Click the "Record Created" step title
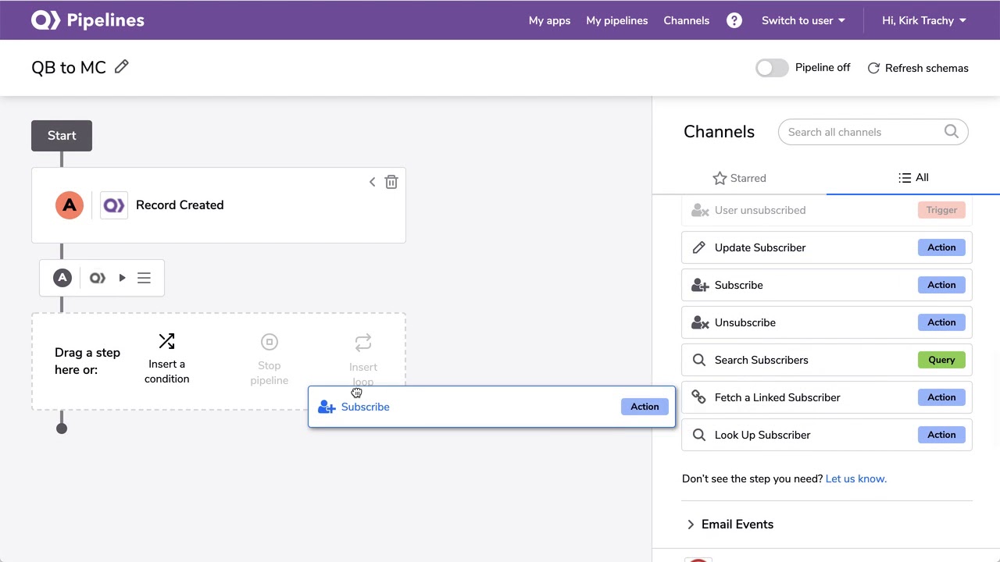This screenshot has height=562, width=1000. pyautogui.click(x=180, y=205)
